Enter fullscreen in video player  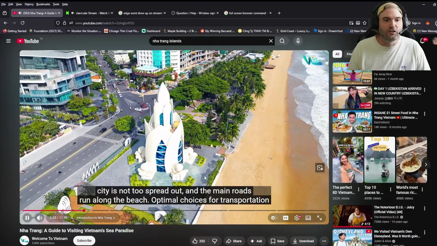320,218
